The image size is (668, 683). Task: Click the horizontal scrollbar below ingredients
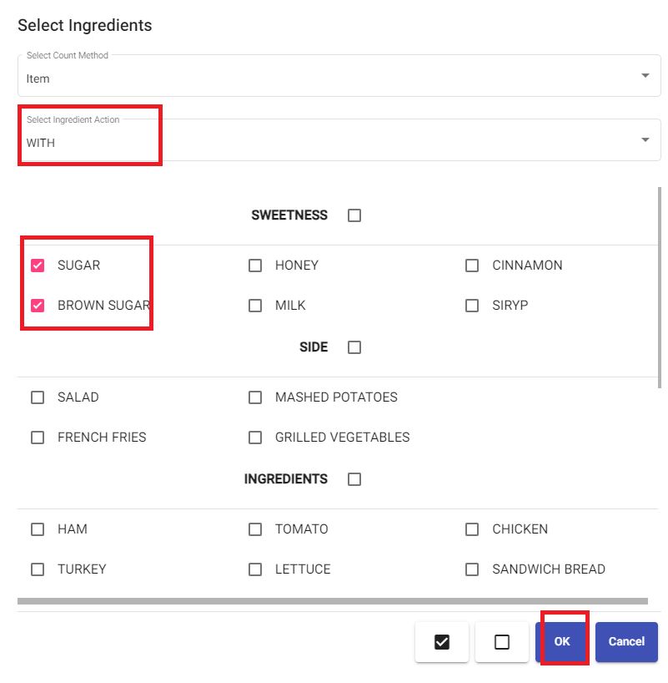pos(333,601)
